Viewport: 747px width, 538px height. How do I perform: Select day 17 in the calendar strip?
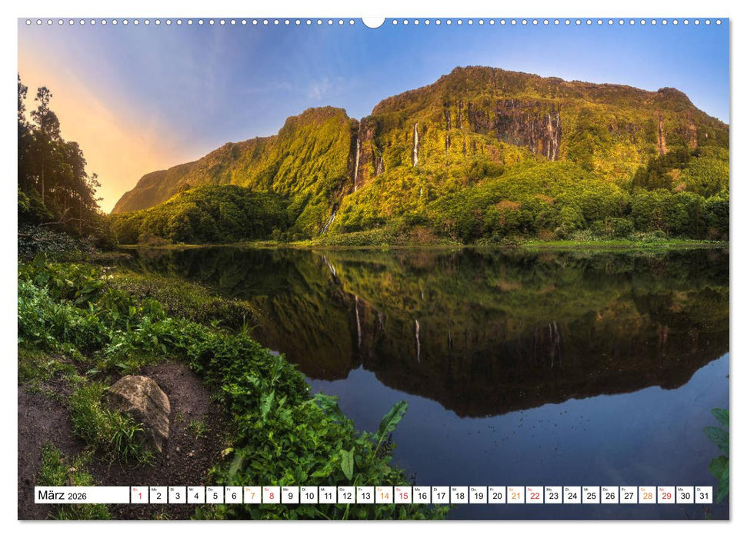440,495
